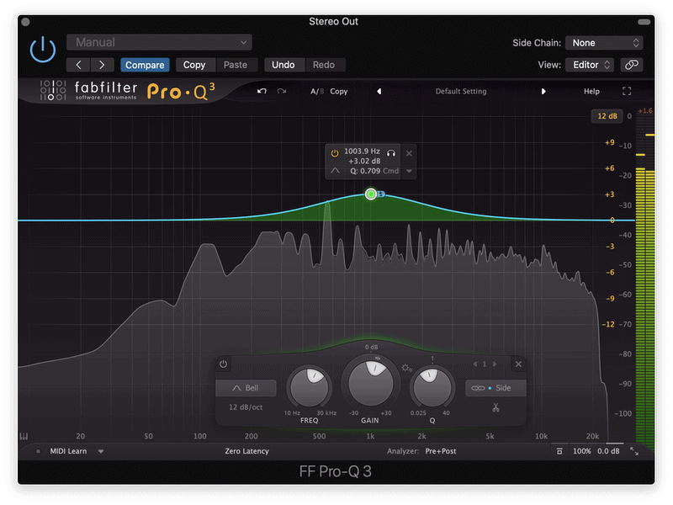Open the Help menu
Image resolution: width=673 pixels, height=505 pixels.
pos(591,92)
